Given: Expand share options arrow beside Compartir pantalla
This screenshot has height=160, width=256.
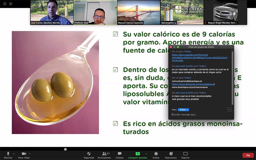Looking at the screenshot, I should pos(146,154).
